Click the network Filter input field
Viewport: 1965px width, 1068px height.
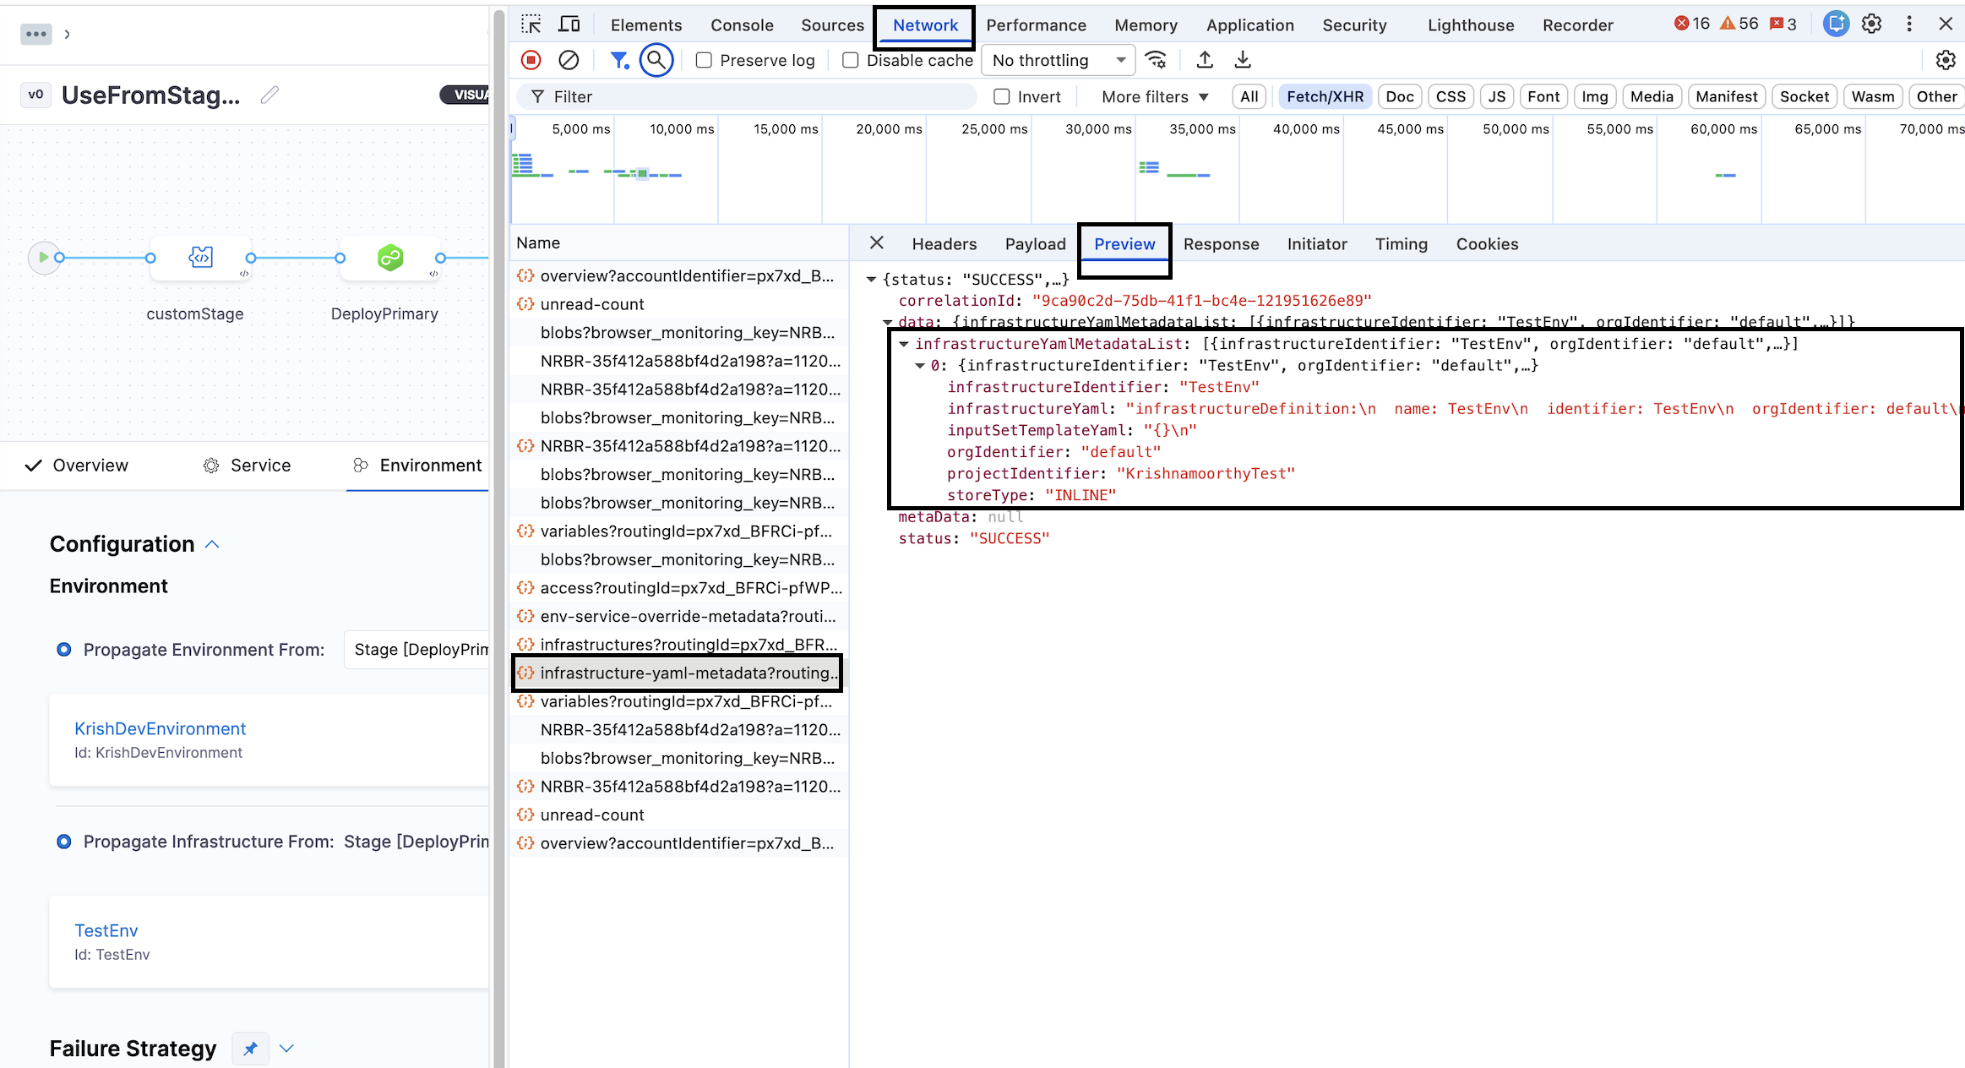748,96
